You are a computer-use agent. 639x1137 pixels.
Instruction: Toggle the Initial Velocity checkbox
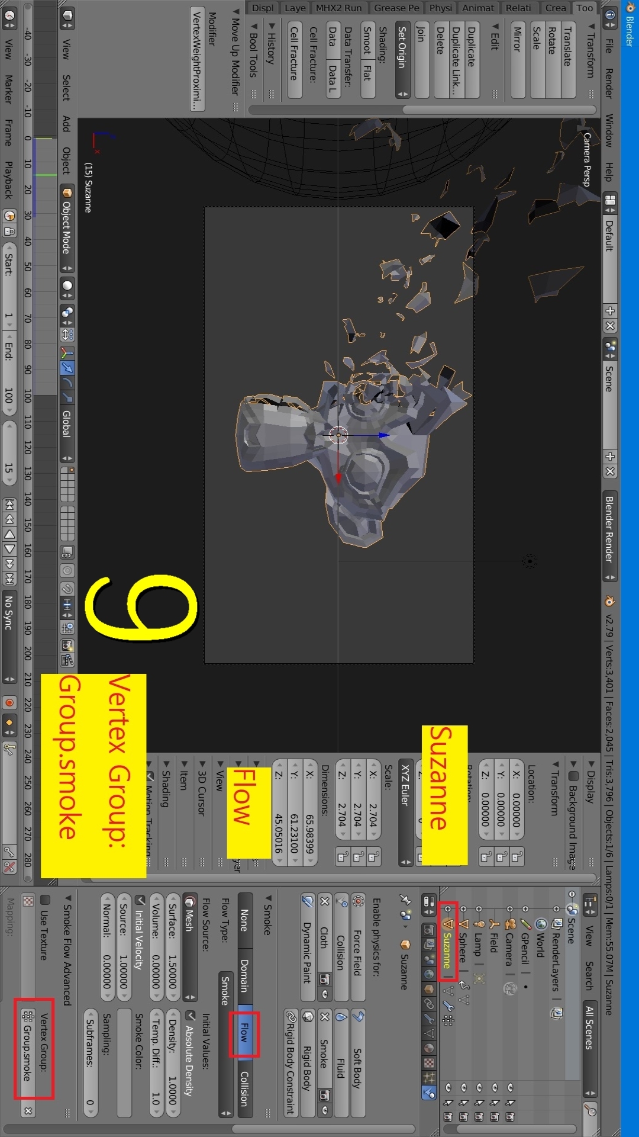[140, 900]
